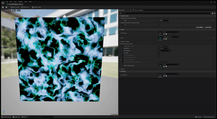Toggle the scalar Param override checkbox

point(123,21)
